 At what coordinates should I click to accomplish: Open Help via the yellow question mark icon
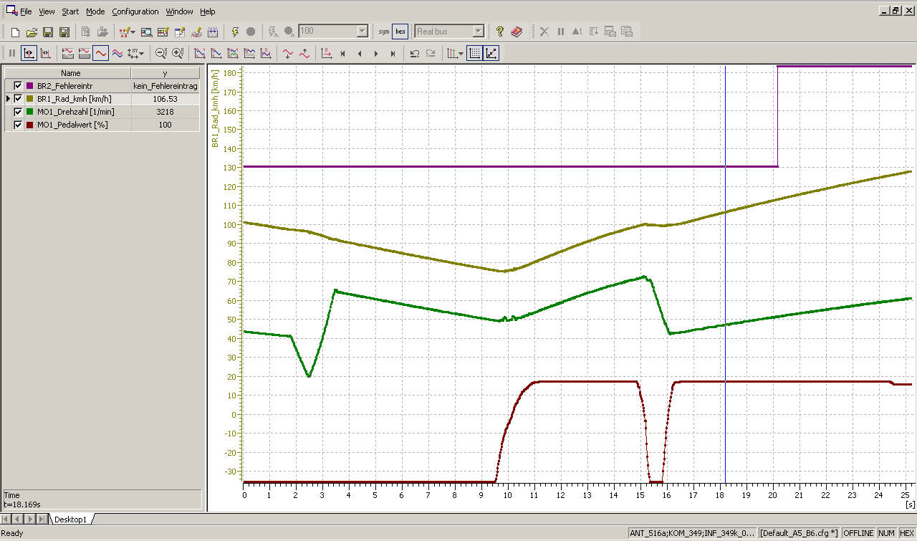[x=500, y=32]
